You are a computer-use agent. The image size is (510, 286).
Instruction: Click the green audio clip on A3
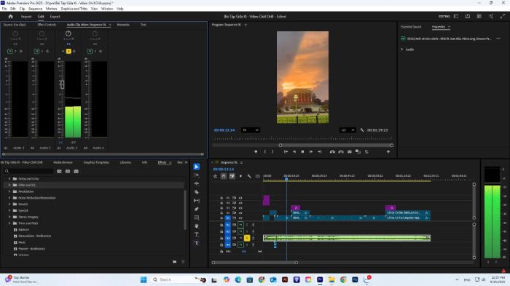[x=347, y=238]
